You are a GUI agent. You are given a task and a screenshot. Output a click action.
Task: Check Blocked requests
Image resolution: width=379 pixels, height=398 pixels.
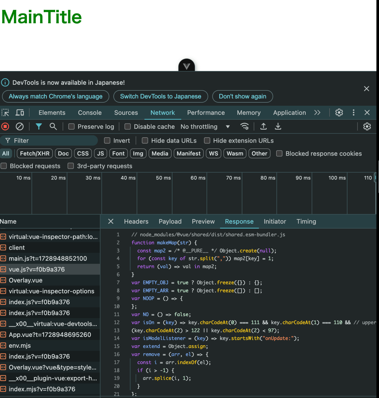pyautogui.click(x=4, y=166)
